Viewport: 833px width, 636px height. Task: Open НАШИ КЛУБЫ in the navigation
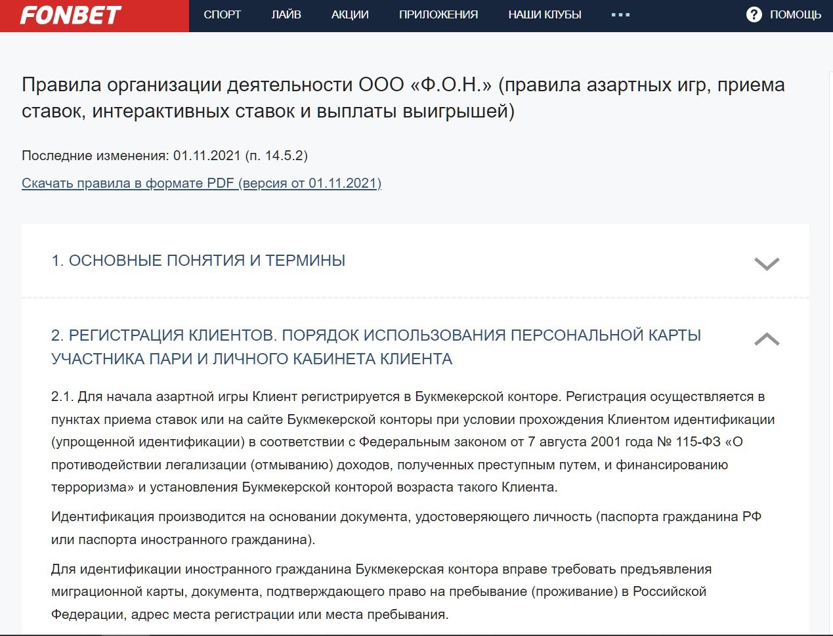(545, 14)
